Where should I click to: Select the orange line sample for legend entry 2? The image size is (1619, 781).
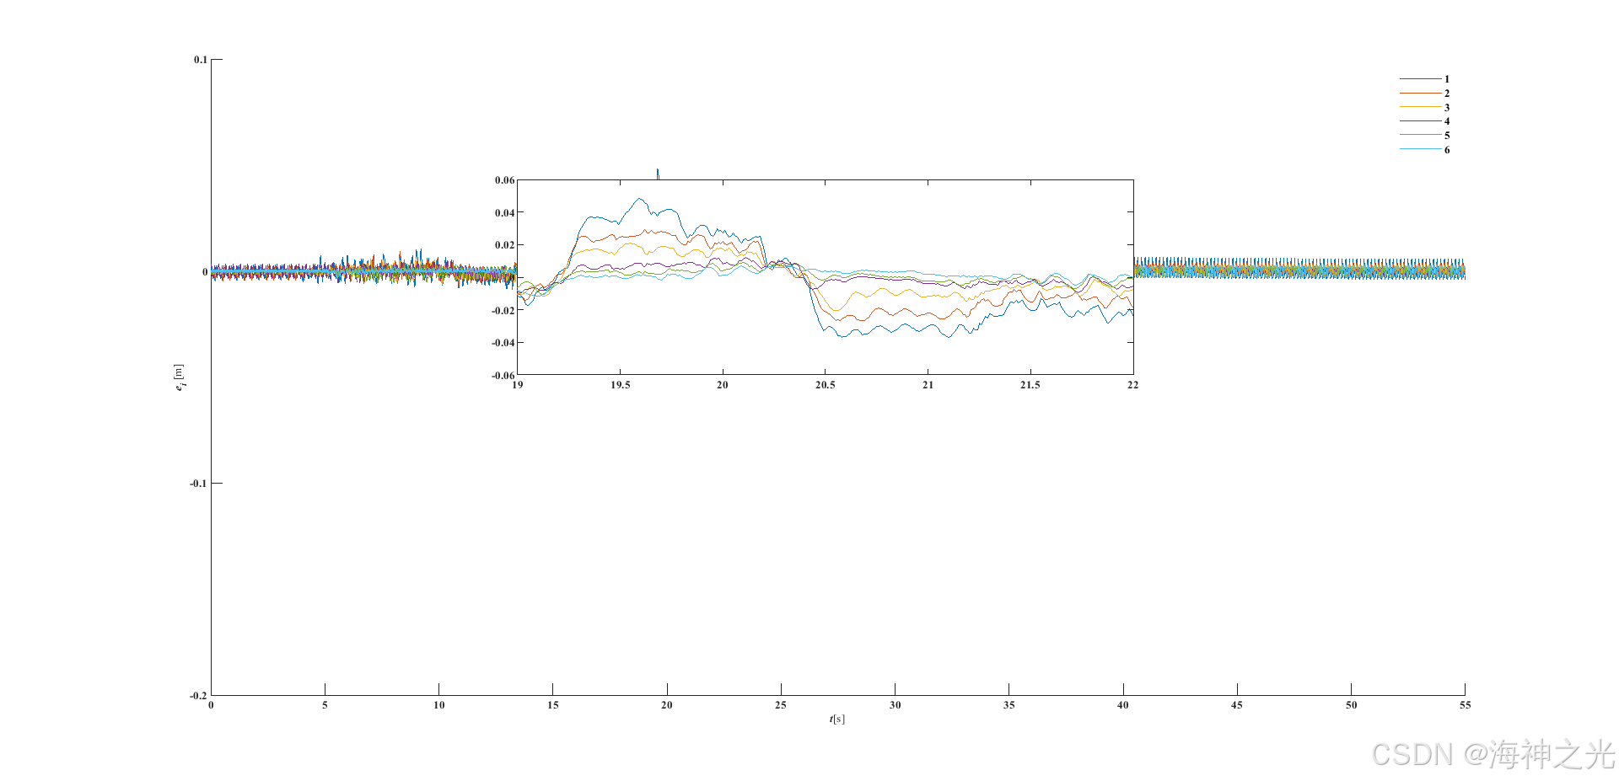coord(1421,93)
